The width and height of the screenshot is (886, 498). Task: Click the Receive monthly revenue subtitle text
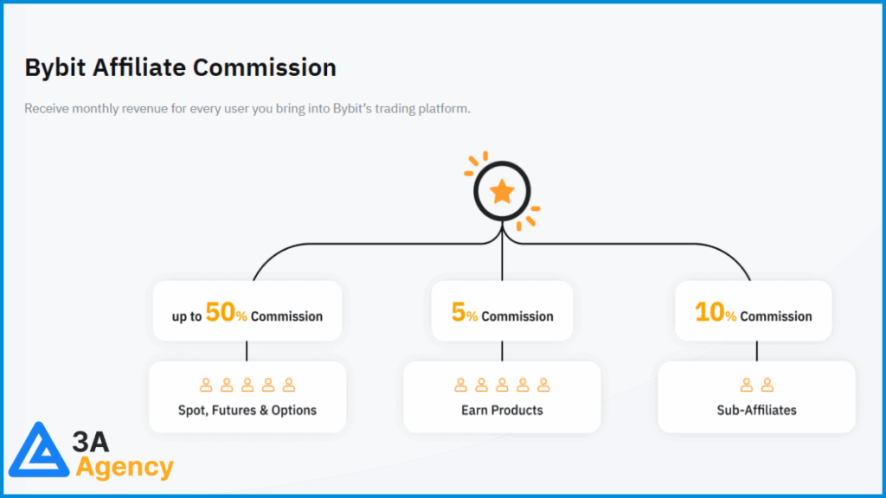[247, 108]
